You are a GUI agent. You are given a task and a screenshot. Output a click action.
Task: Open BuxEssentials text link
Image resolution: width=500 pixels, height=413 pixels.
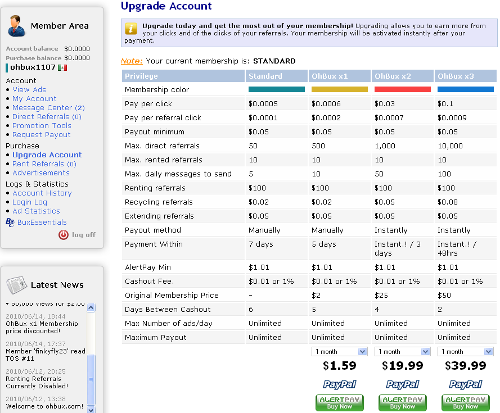42,222
